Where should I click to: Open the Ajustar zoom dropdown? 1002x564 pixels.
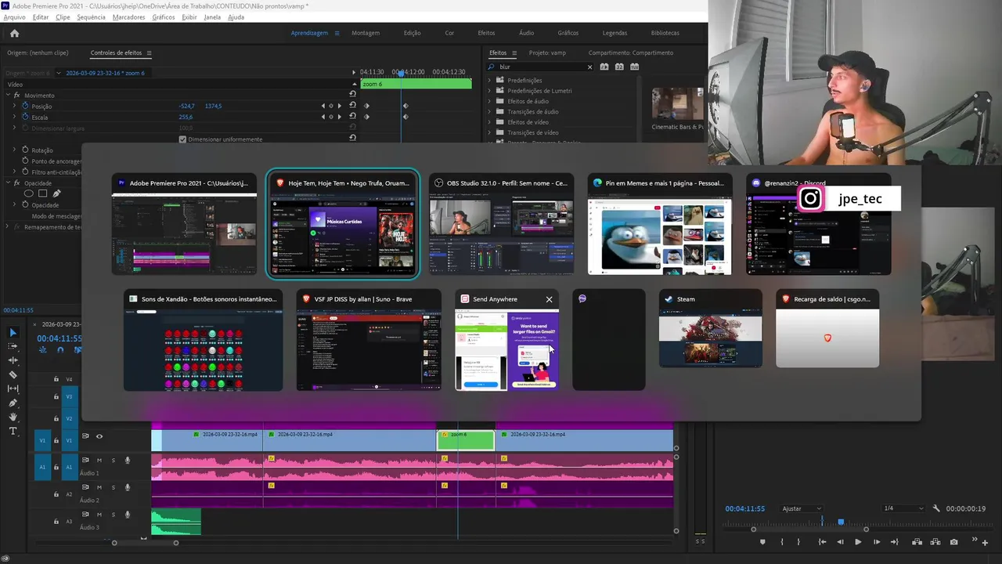point(802,508)
